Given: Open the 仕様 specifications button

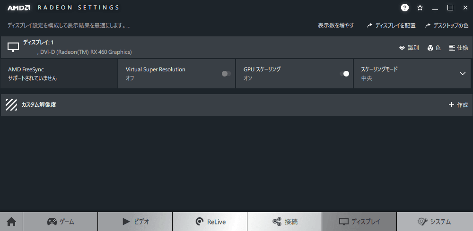Looking at the screenshot, I should click(x=458, y=48).
